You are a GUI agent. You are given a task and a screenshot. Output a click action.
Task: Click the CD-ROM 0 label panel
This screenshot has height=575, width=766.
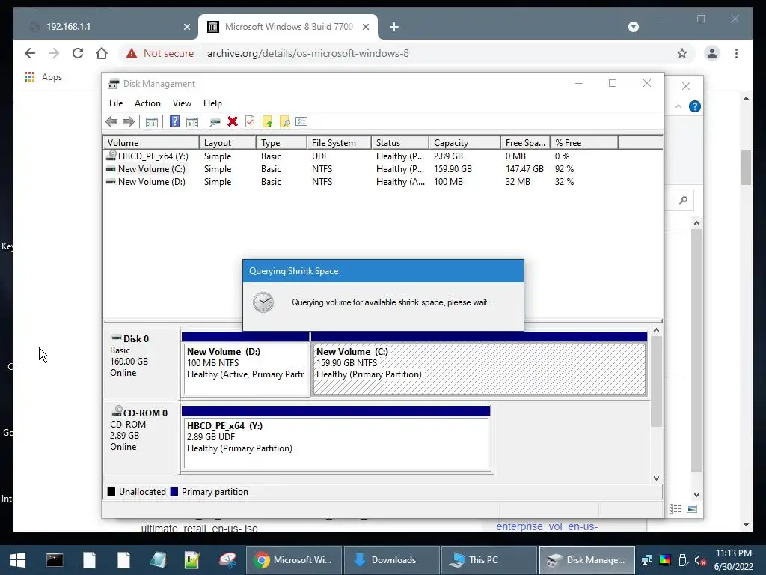click(141, 438)
